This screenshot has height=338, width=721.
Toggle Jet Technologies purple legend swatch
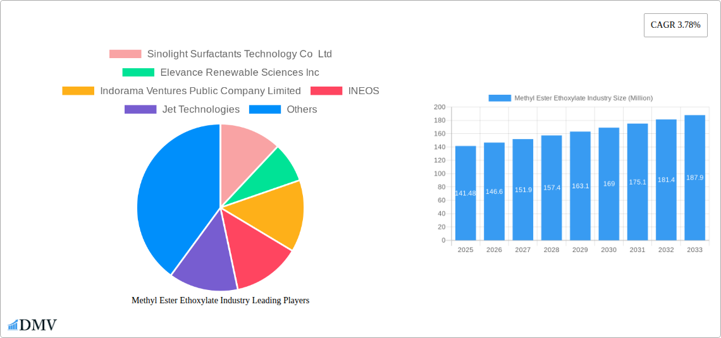140,109
